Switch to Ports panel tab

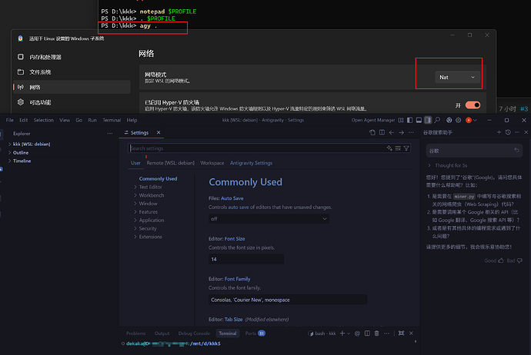[255, 333]
